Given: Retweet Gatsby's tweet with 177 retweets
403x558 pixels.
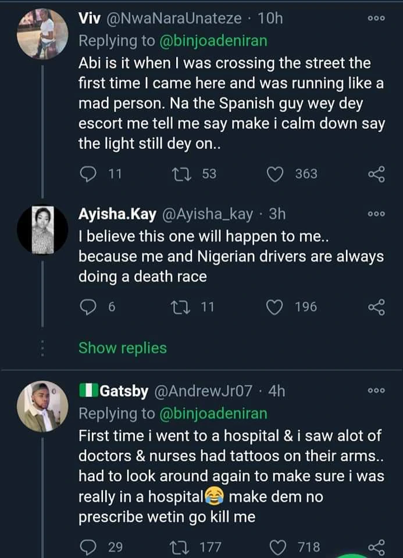Looking at the screenshot, I should (x=188, y=546).
